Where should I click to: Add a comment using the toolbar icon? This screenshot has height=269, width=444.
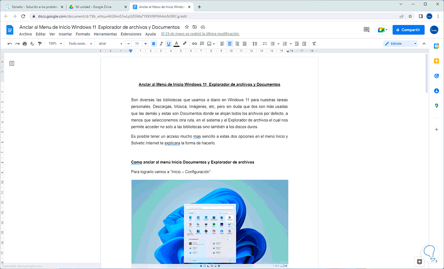tap(202, 44)
